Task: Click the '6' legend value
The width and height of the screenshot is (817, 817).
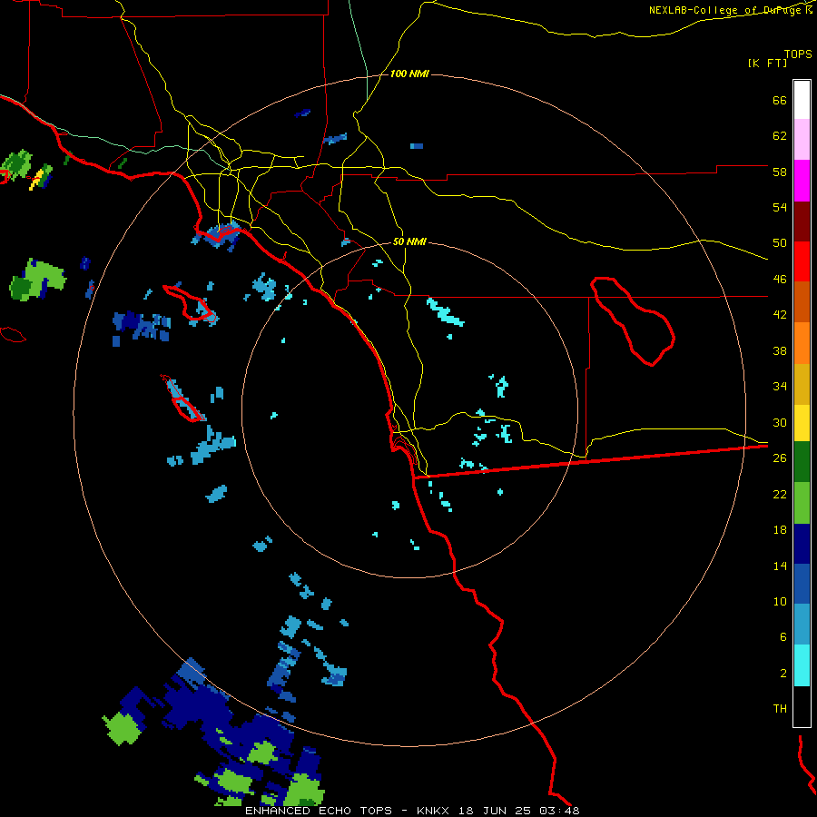Action: tap(783, 637)
